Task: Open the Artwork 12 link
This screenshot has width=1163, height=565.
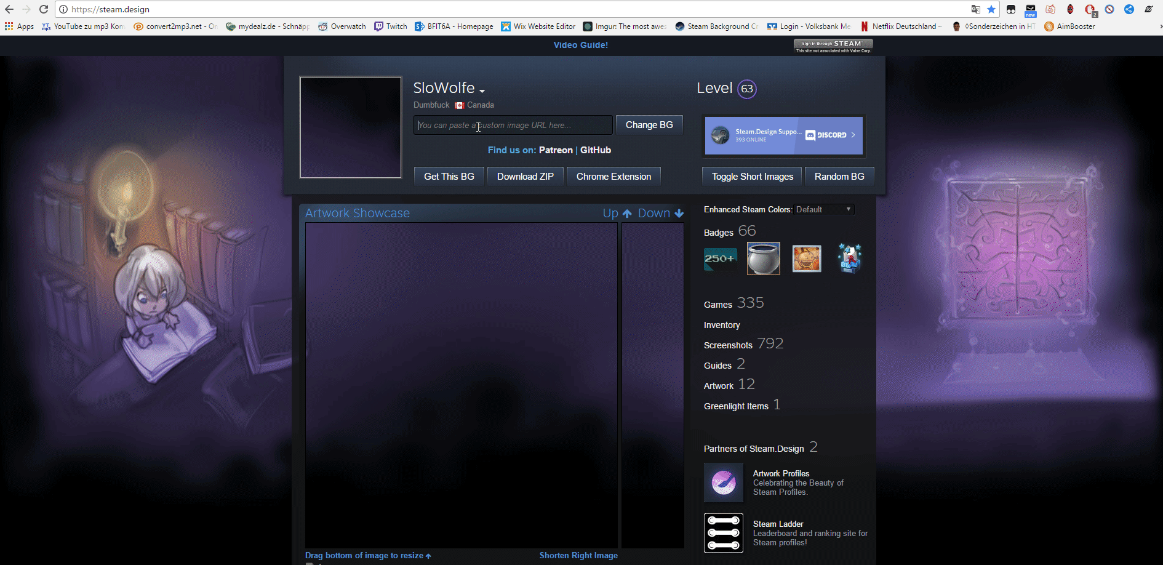Action: (729, 384)
